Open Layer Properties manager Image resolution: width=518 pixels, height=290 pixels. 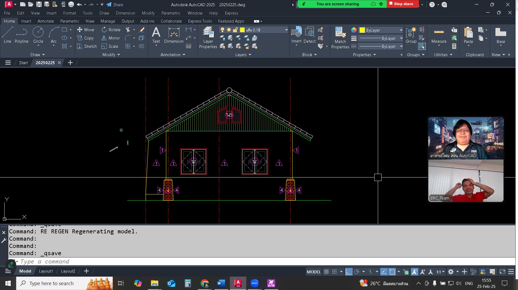pos(208,38)
